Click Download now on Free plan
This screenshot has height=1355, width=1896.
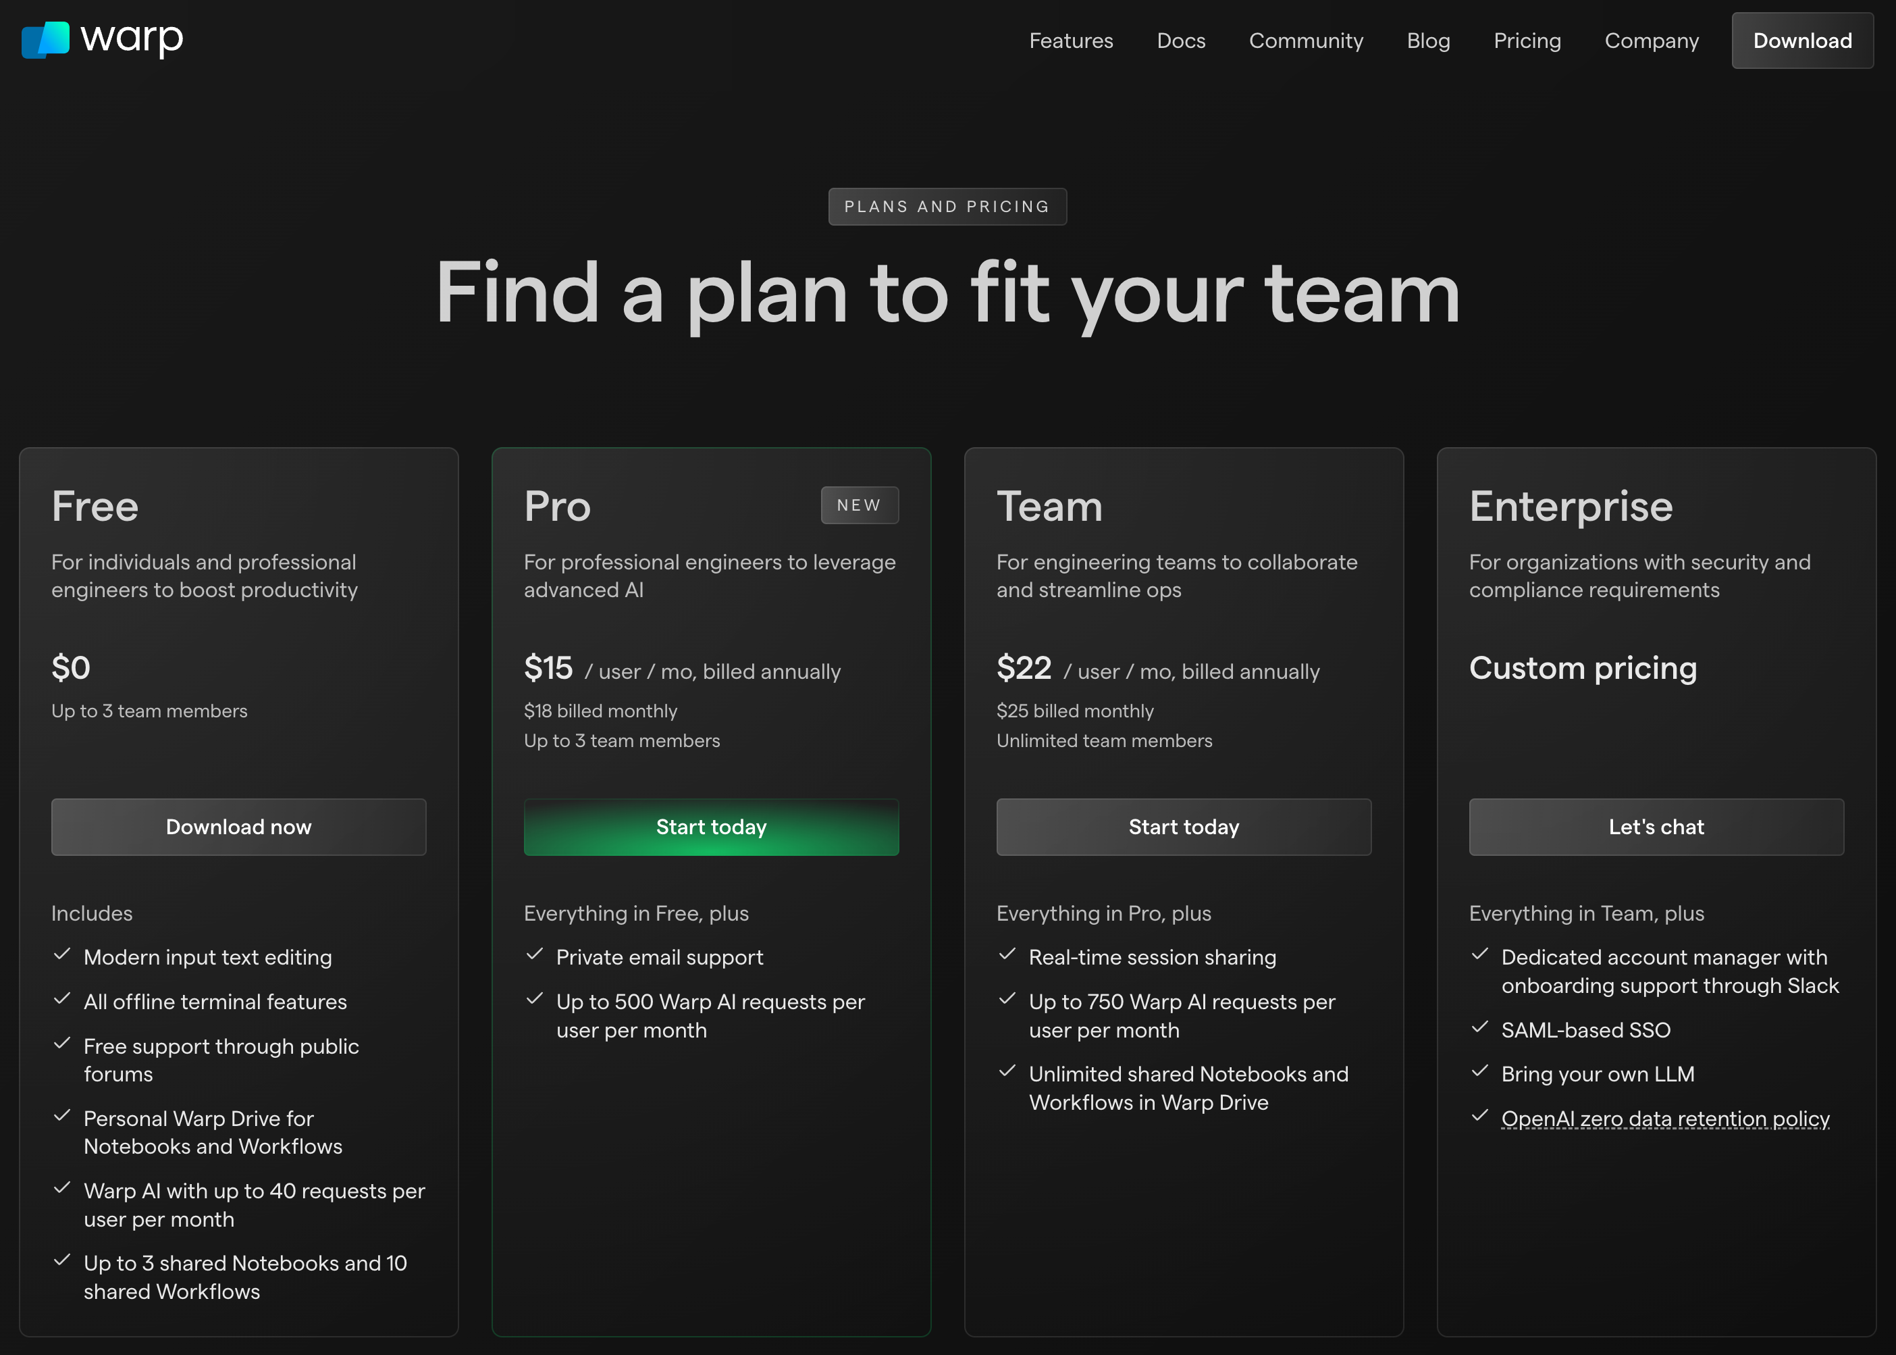tap(238, 827)
